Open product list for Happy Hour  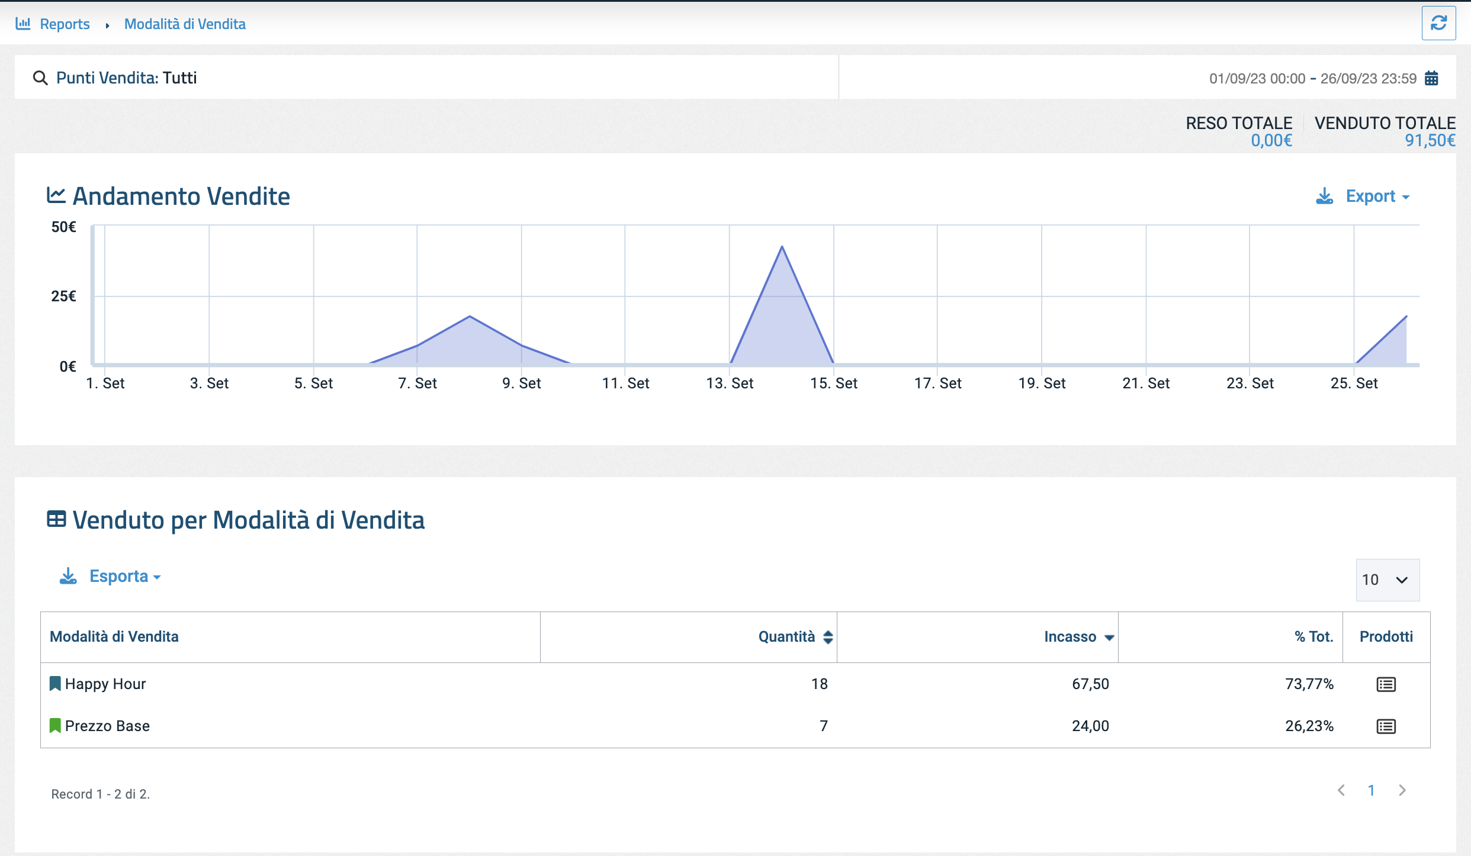pos(1386,684)
